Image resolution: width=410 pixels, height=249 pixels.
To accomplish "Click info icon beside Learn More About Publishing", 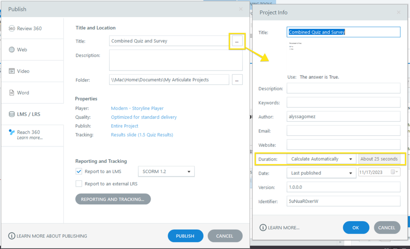I will pyautogui.click(x=12, y=236).
